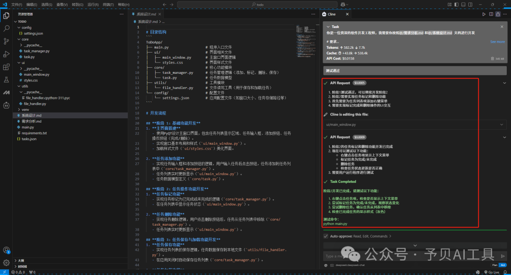Open the Search view in activity bar
Viewport: 511px width, 275px height.
[x=6, y=28]
